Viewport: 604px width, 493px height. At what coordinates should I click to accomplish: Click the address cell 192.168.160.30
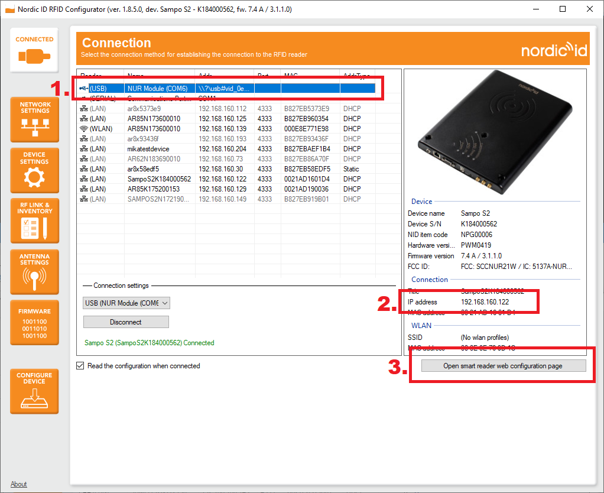point(220,168)
